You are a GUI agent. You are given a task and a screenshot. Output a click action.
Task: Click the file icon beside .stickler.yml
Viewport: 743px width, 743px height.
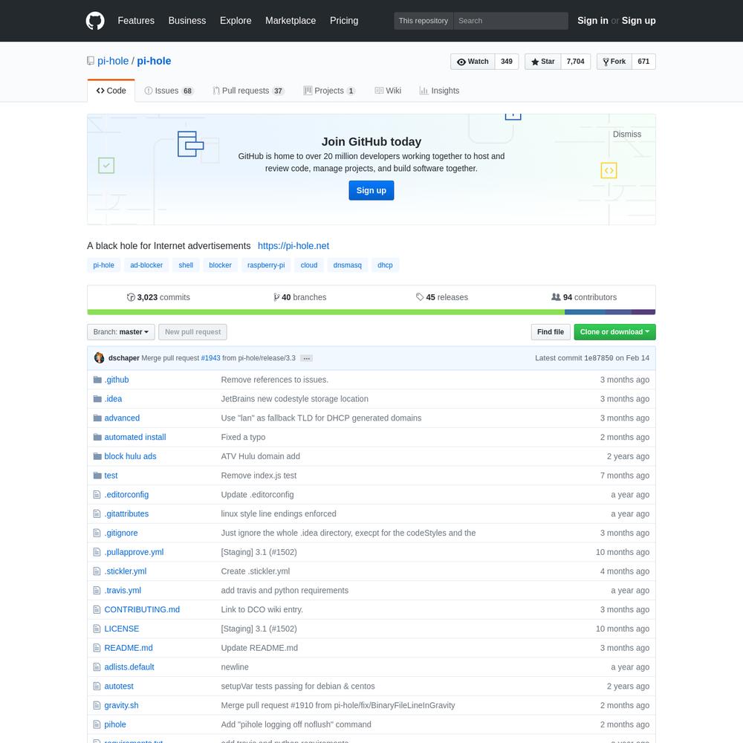click(97, 571)
